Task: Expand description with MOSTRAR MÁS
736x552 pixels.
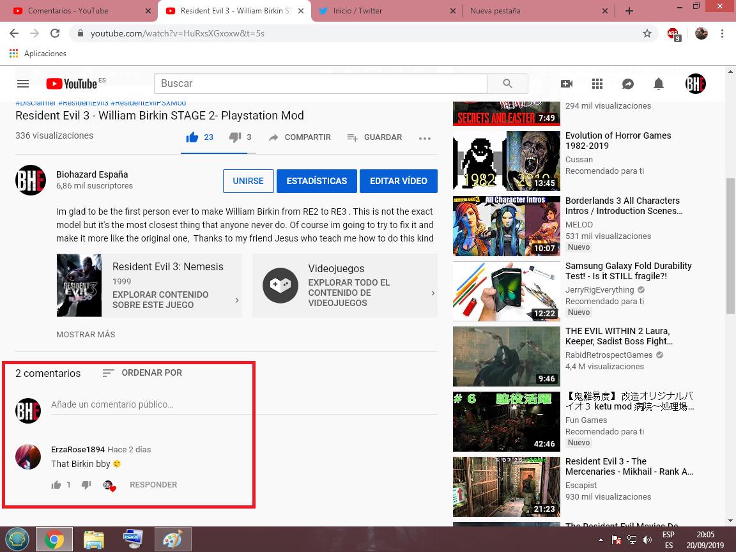Action: [x=86, y=334]
